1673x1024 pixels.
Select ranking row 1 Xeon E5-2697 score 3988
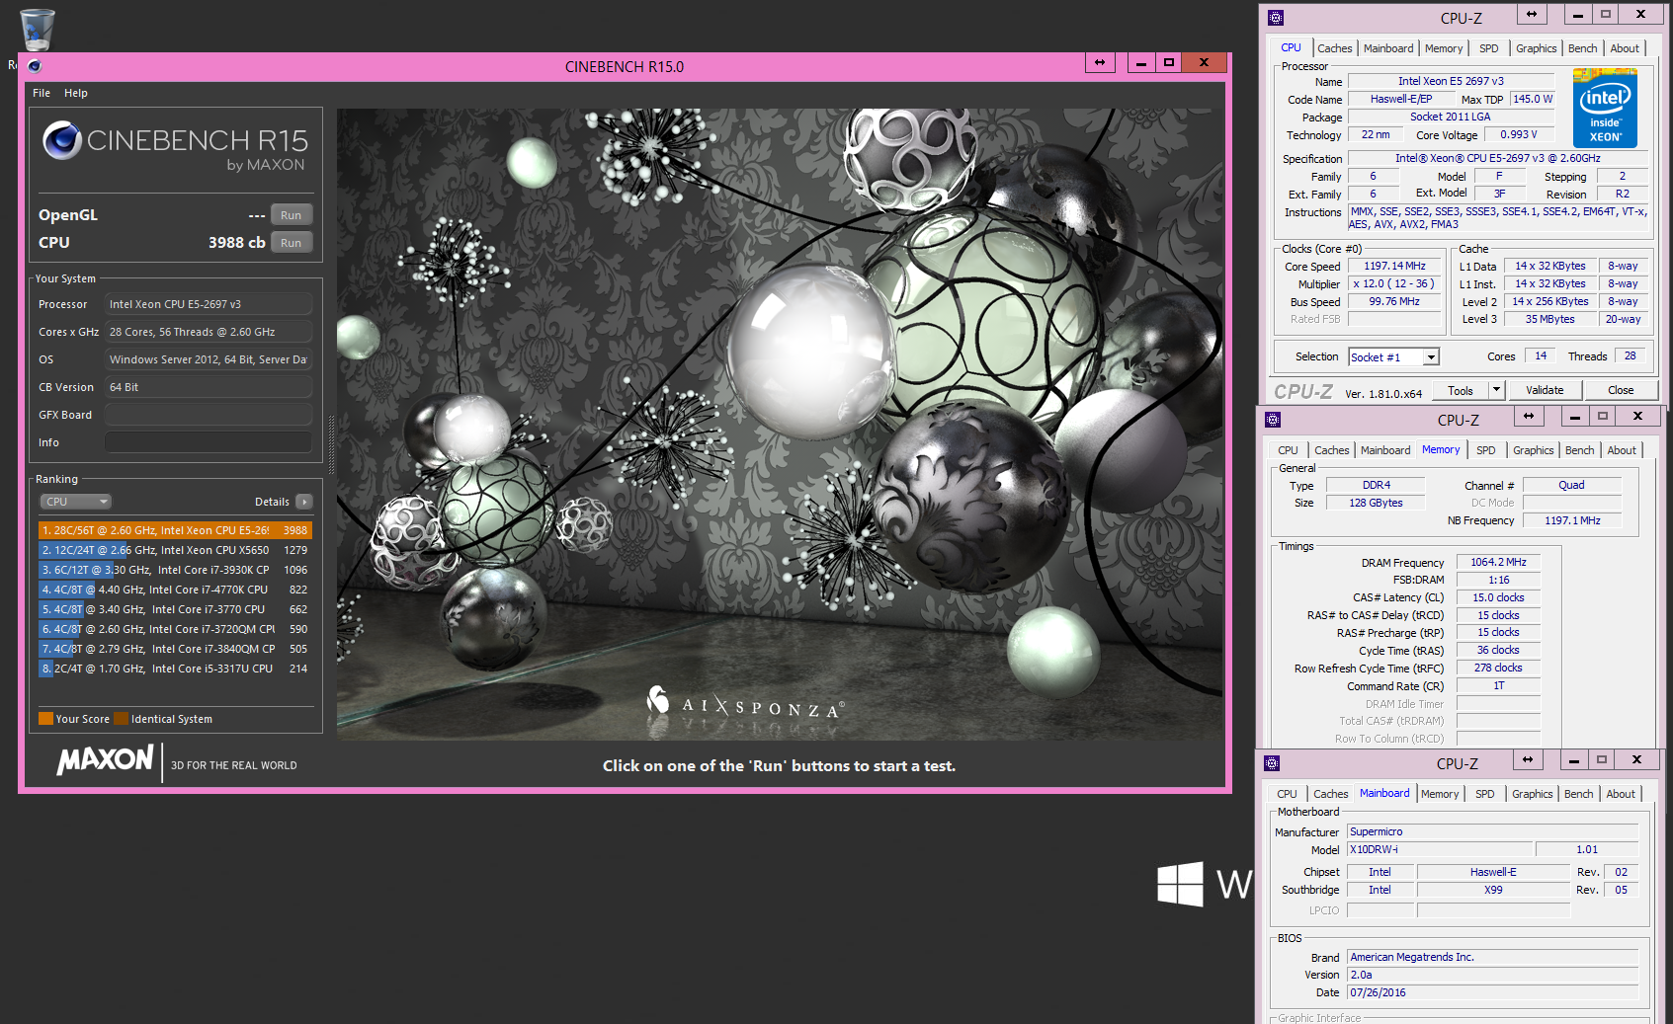coord(176,530)
